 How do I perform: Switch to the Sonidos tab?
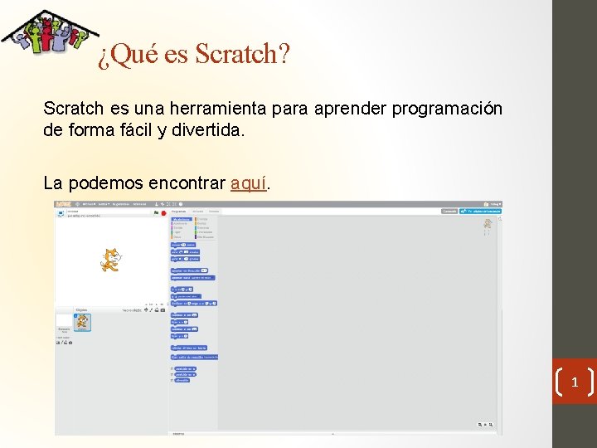tap(214, 212)
